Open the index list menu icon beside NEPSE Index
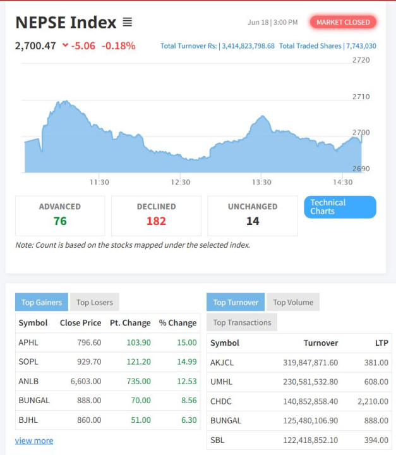 (127, 22)
